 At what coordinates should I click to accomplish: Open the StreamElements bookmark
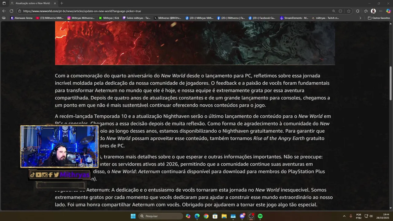[294, 18]
